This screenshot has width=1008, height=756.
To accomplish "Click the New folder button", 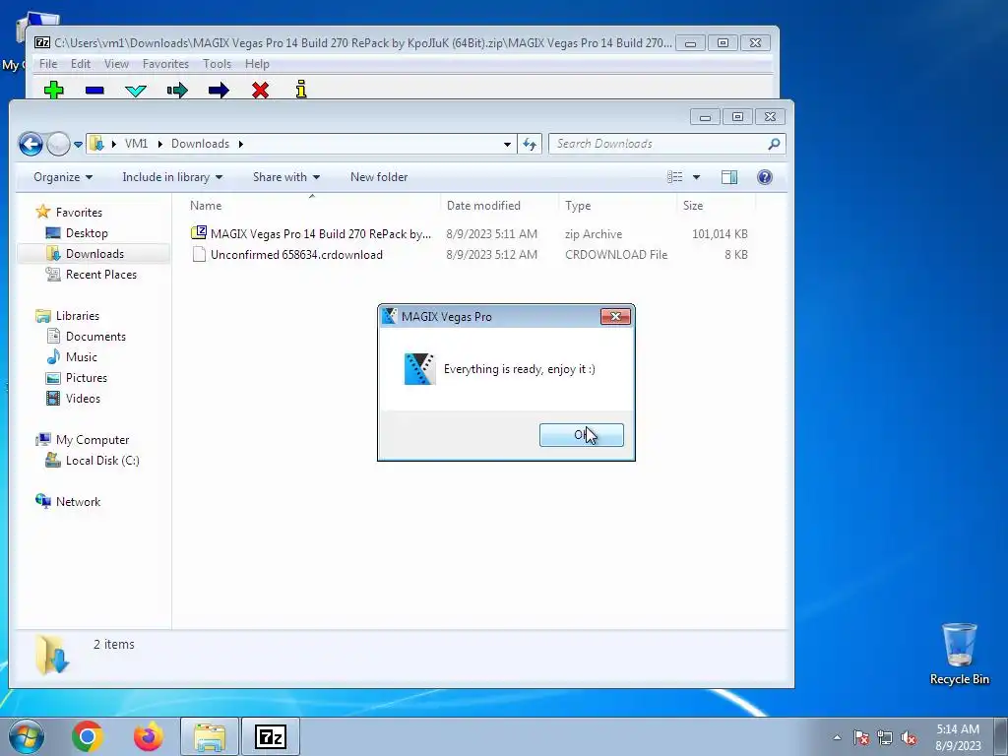I will [379, 177].
